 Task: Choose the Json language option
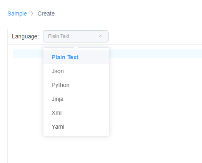coord(76,71)
